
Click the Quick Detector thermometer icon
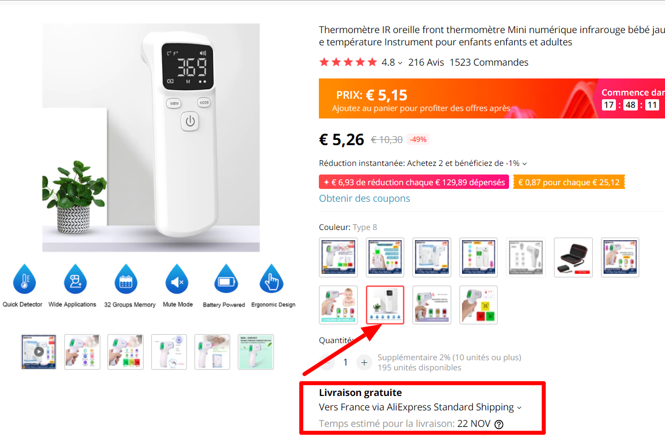pos(25,279)
